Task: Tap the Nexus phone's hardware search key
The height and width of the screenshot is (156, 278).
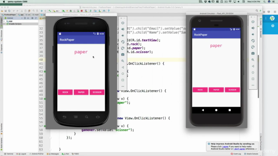Action: click(x=86, y=117)
